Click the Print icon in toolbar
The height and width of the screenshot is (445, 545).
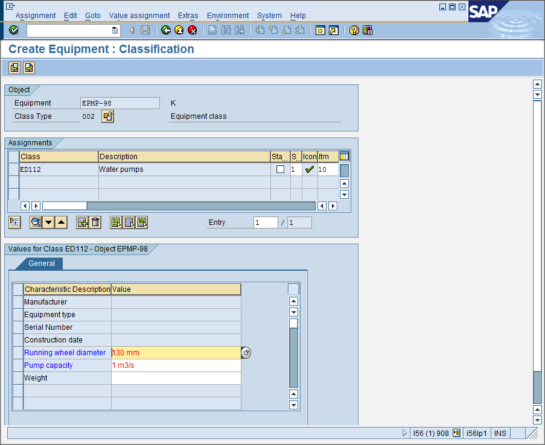[212, 30]
